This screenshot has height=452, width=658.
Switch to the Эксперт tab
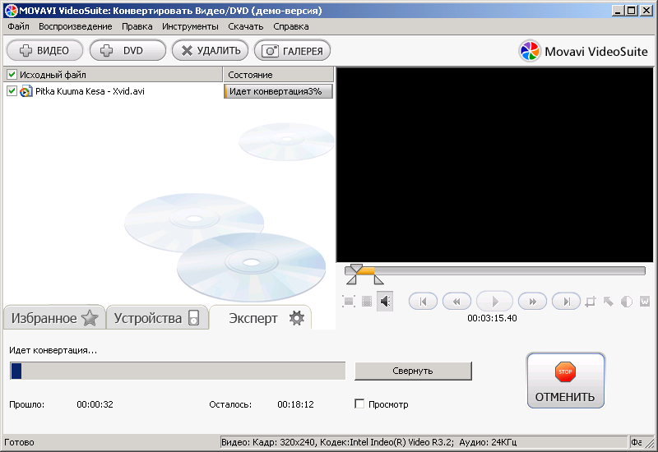[260, 318]
